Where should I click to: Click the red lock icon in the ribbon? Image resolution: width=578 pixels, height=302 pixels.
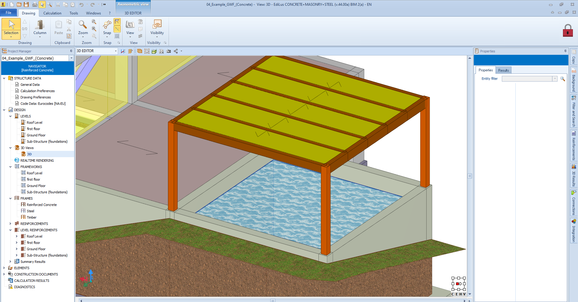pyautogui.click(x=568, y=30)
